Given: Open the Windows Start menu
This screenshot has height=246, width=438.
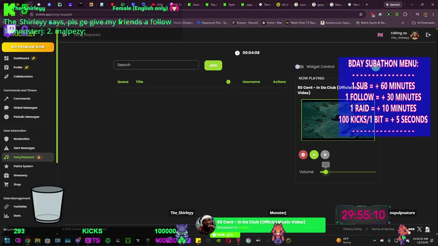Looking at the screenshot, I should click(7, 241).
